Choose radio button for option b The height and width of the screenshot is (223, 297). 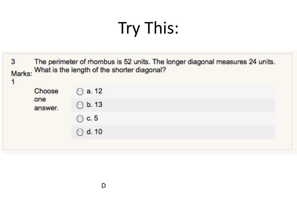80,105
